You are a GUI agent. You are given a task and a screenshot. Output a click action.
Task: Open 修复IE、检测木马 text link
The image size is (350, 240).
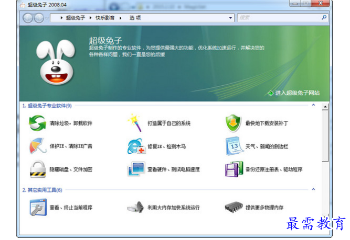coord(166,146)
